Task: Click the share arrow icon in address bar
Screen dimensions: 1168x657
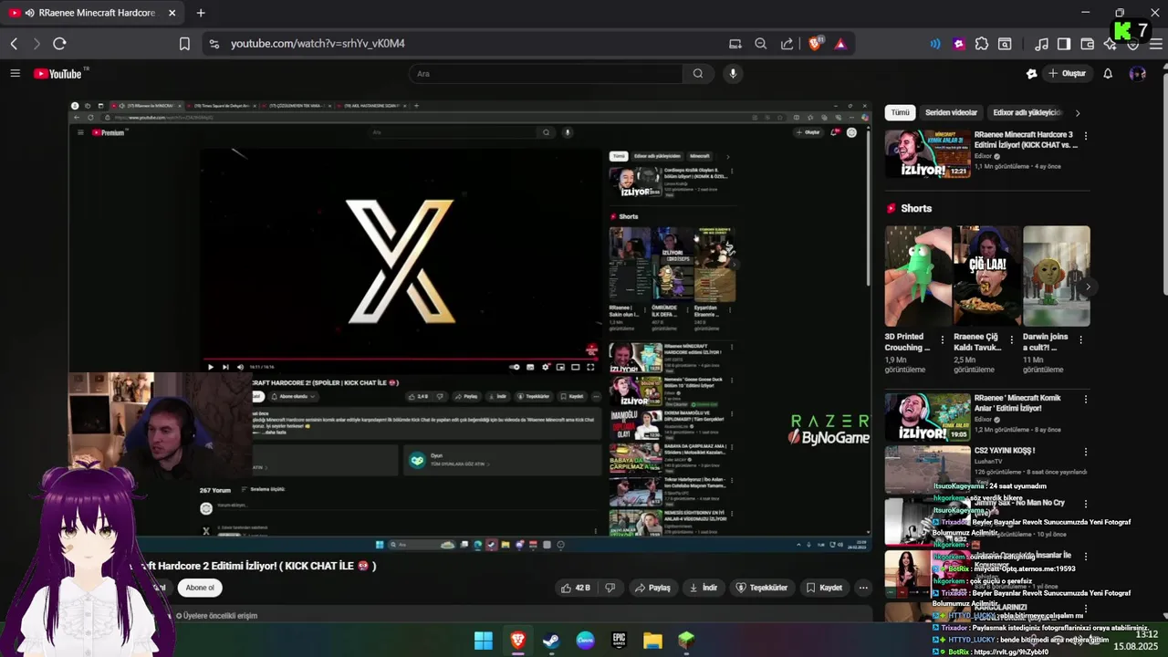Action: (x=787, y=44)
